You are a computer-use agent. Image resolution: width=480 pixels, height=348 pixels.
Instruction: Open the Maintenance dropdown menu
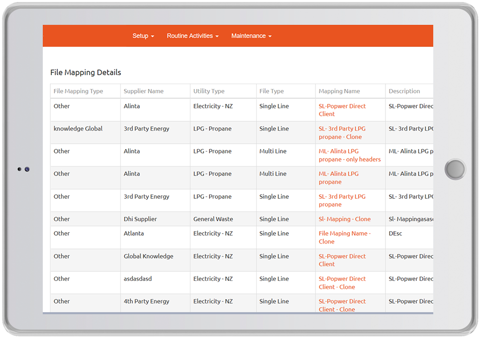[x=251, y=36]
